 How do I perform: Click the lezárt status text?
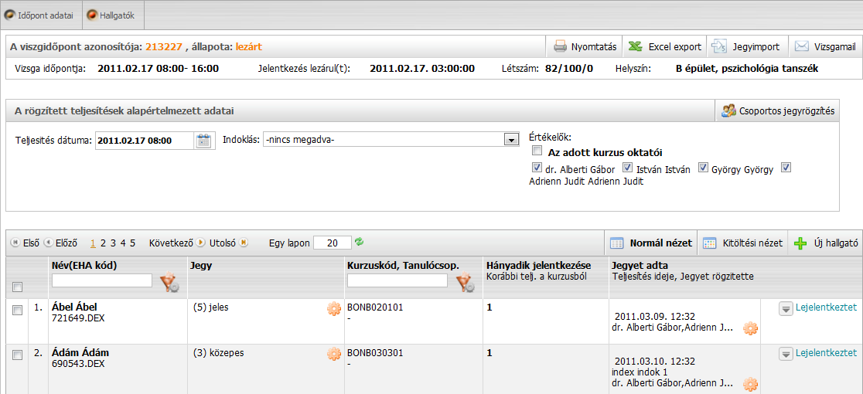point(249,47)
